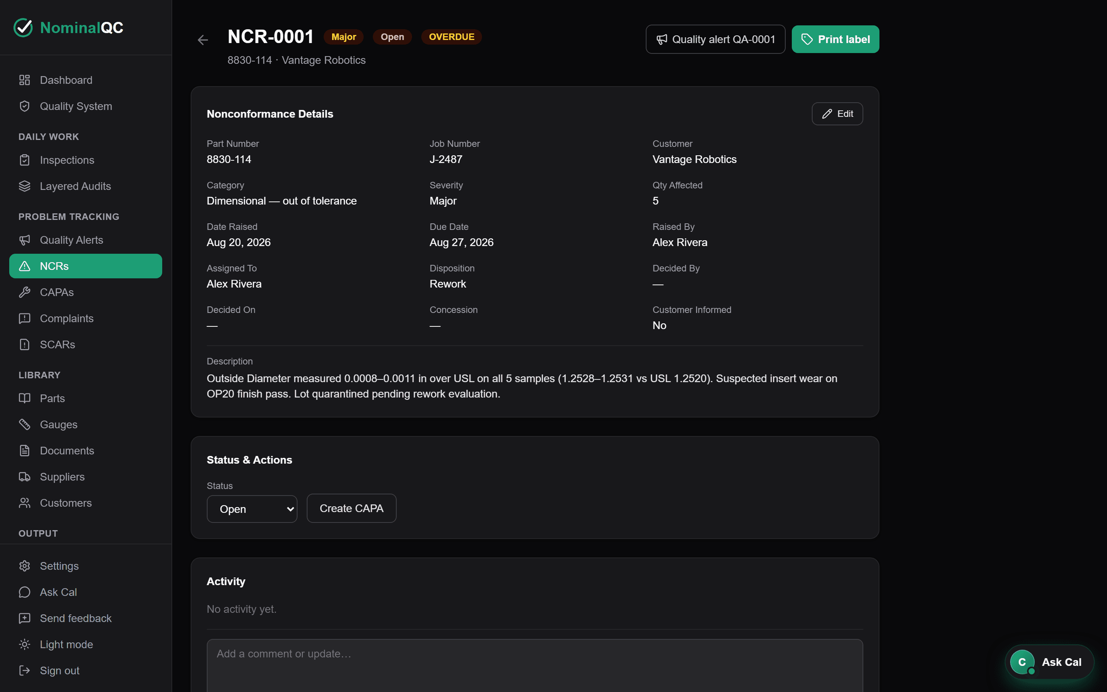1107x692 pixels.
Task: Click the Quality System shield icon
Action: coord(25,106)
